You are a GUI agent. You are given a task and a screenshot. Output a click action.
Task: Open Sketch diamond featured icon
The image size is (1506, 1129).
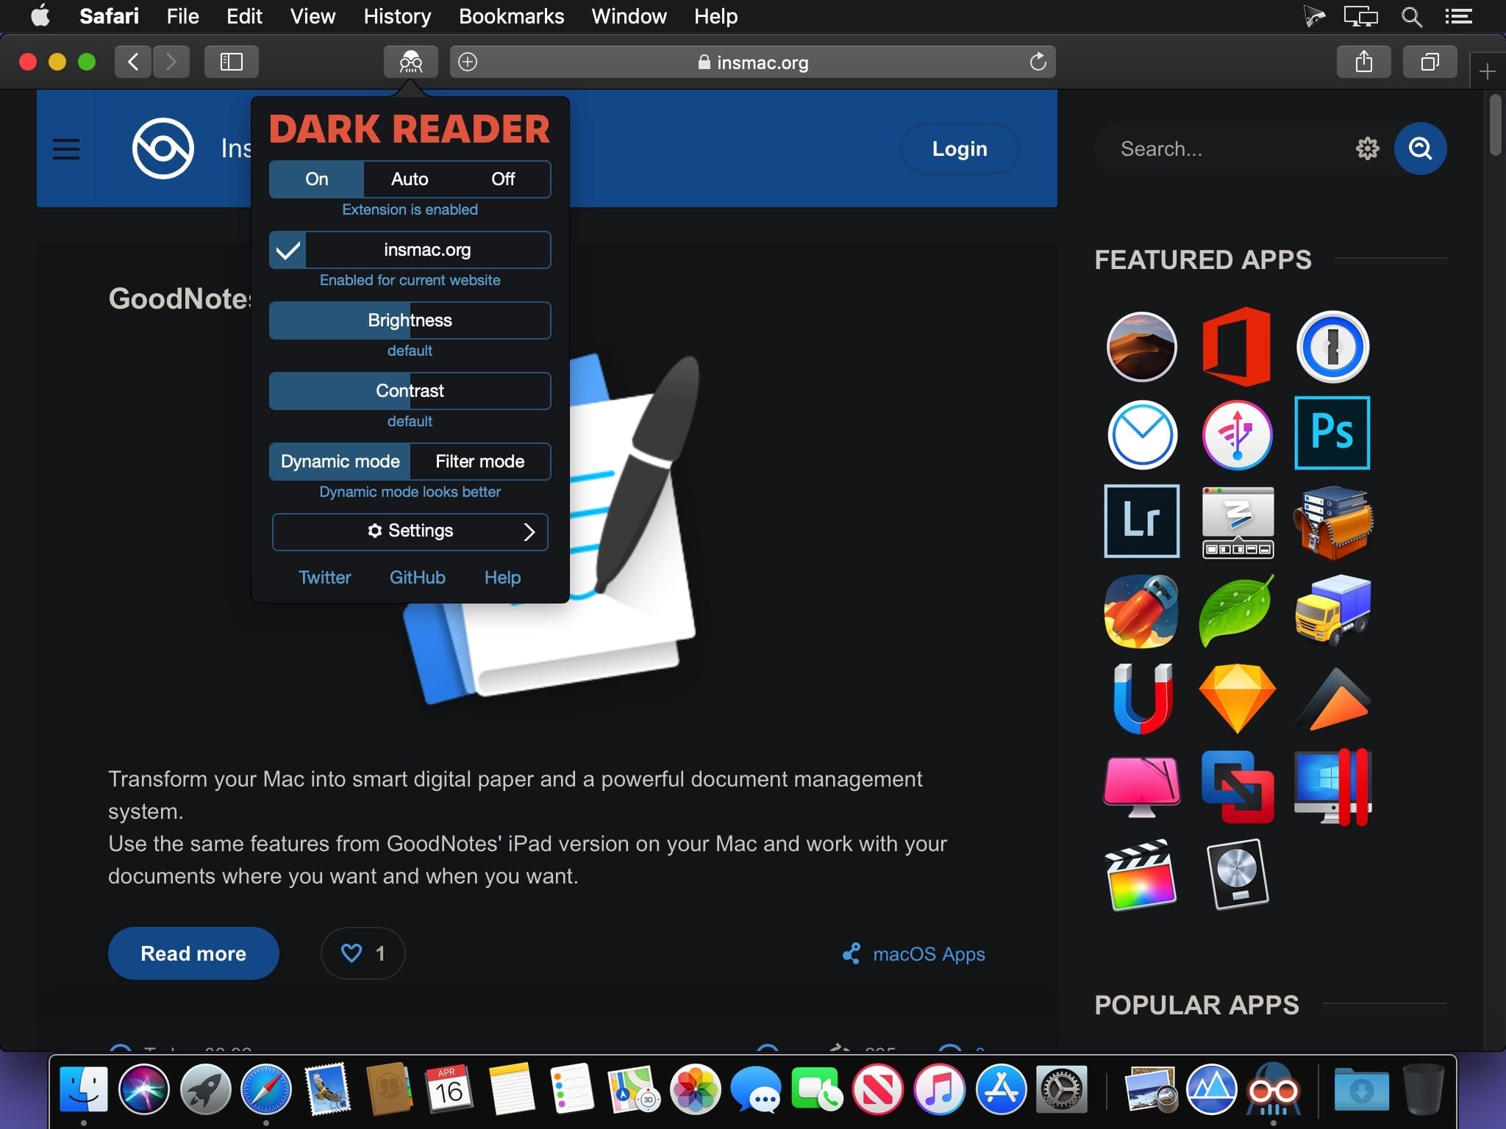(1237, 699)
